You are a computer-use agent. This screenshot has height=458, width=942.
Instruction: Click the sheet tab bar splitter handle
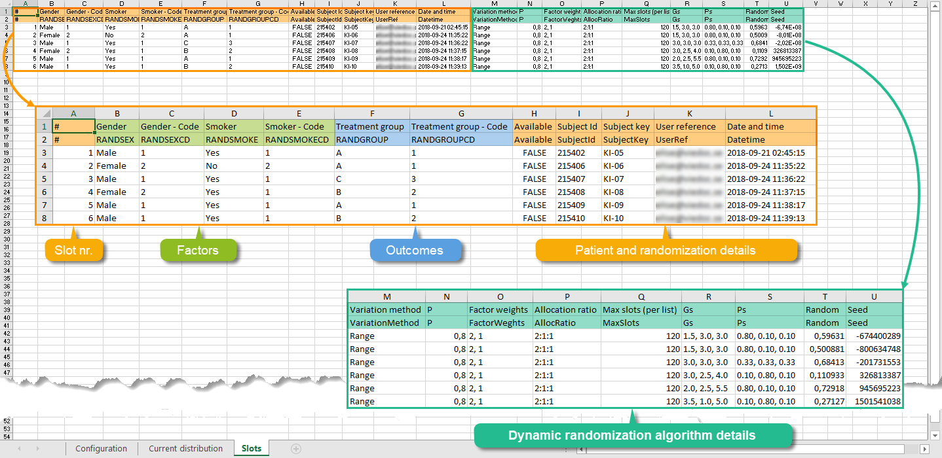point(565,449)
